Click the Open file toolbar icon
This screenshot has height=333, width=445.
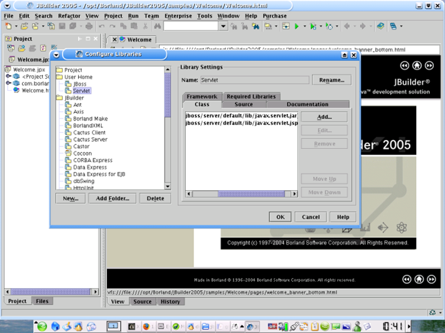pos(24,26)
